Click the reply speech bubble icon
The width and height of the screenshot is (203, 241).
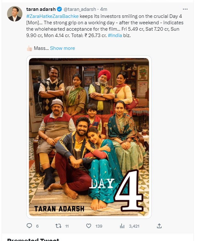tap(29, 226)
